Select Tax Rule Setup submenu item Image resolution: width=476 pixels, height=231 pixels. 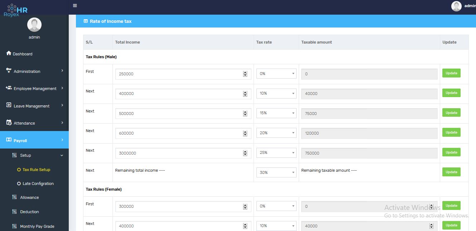click(x=36, y=170)
